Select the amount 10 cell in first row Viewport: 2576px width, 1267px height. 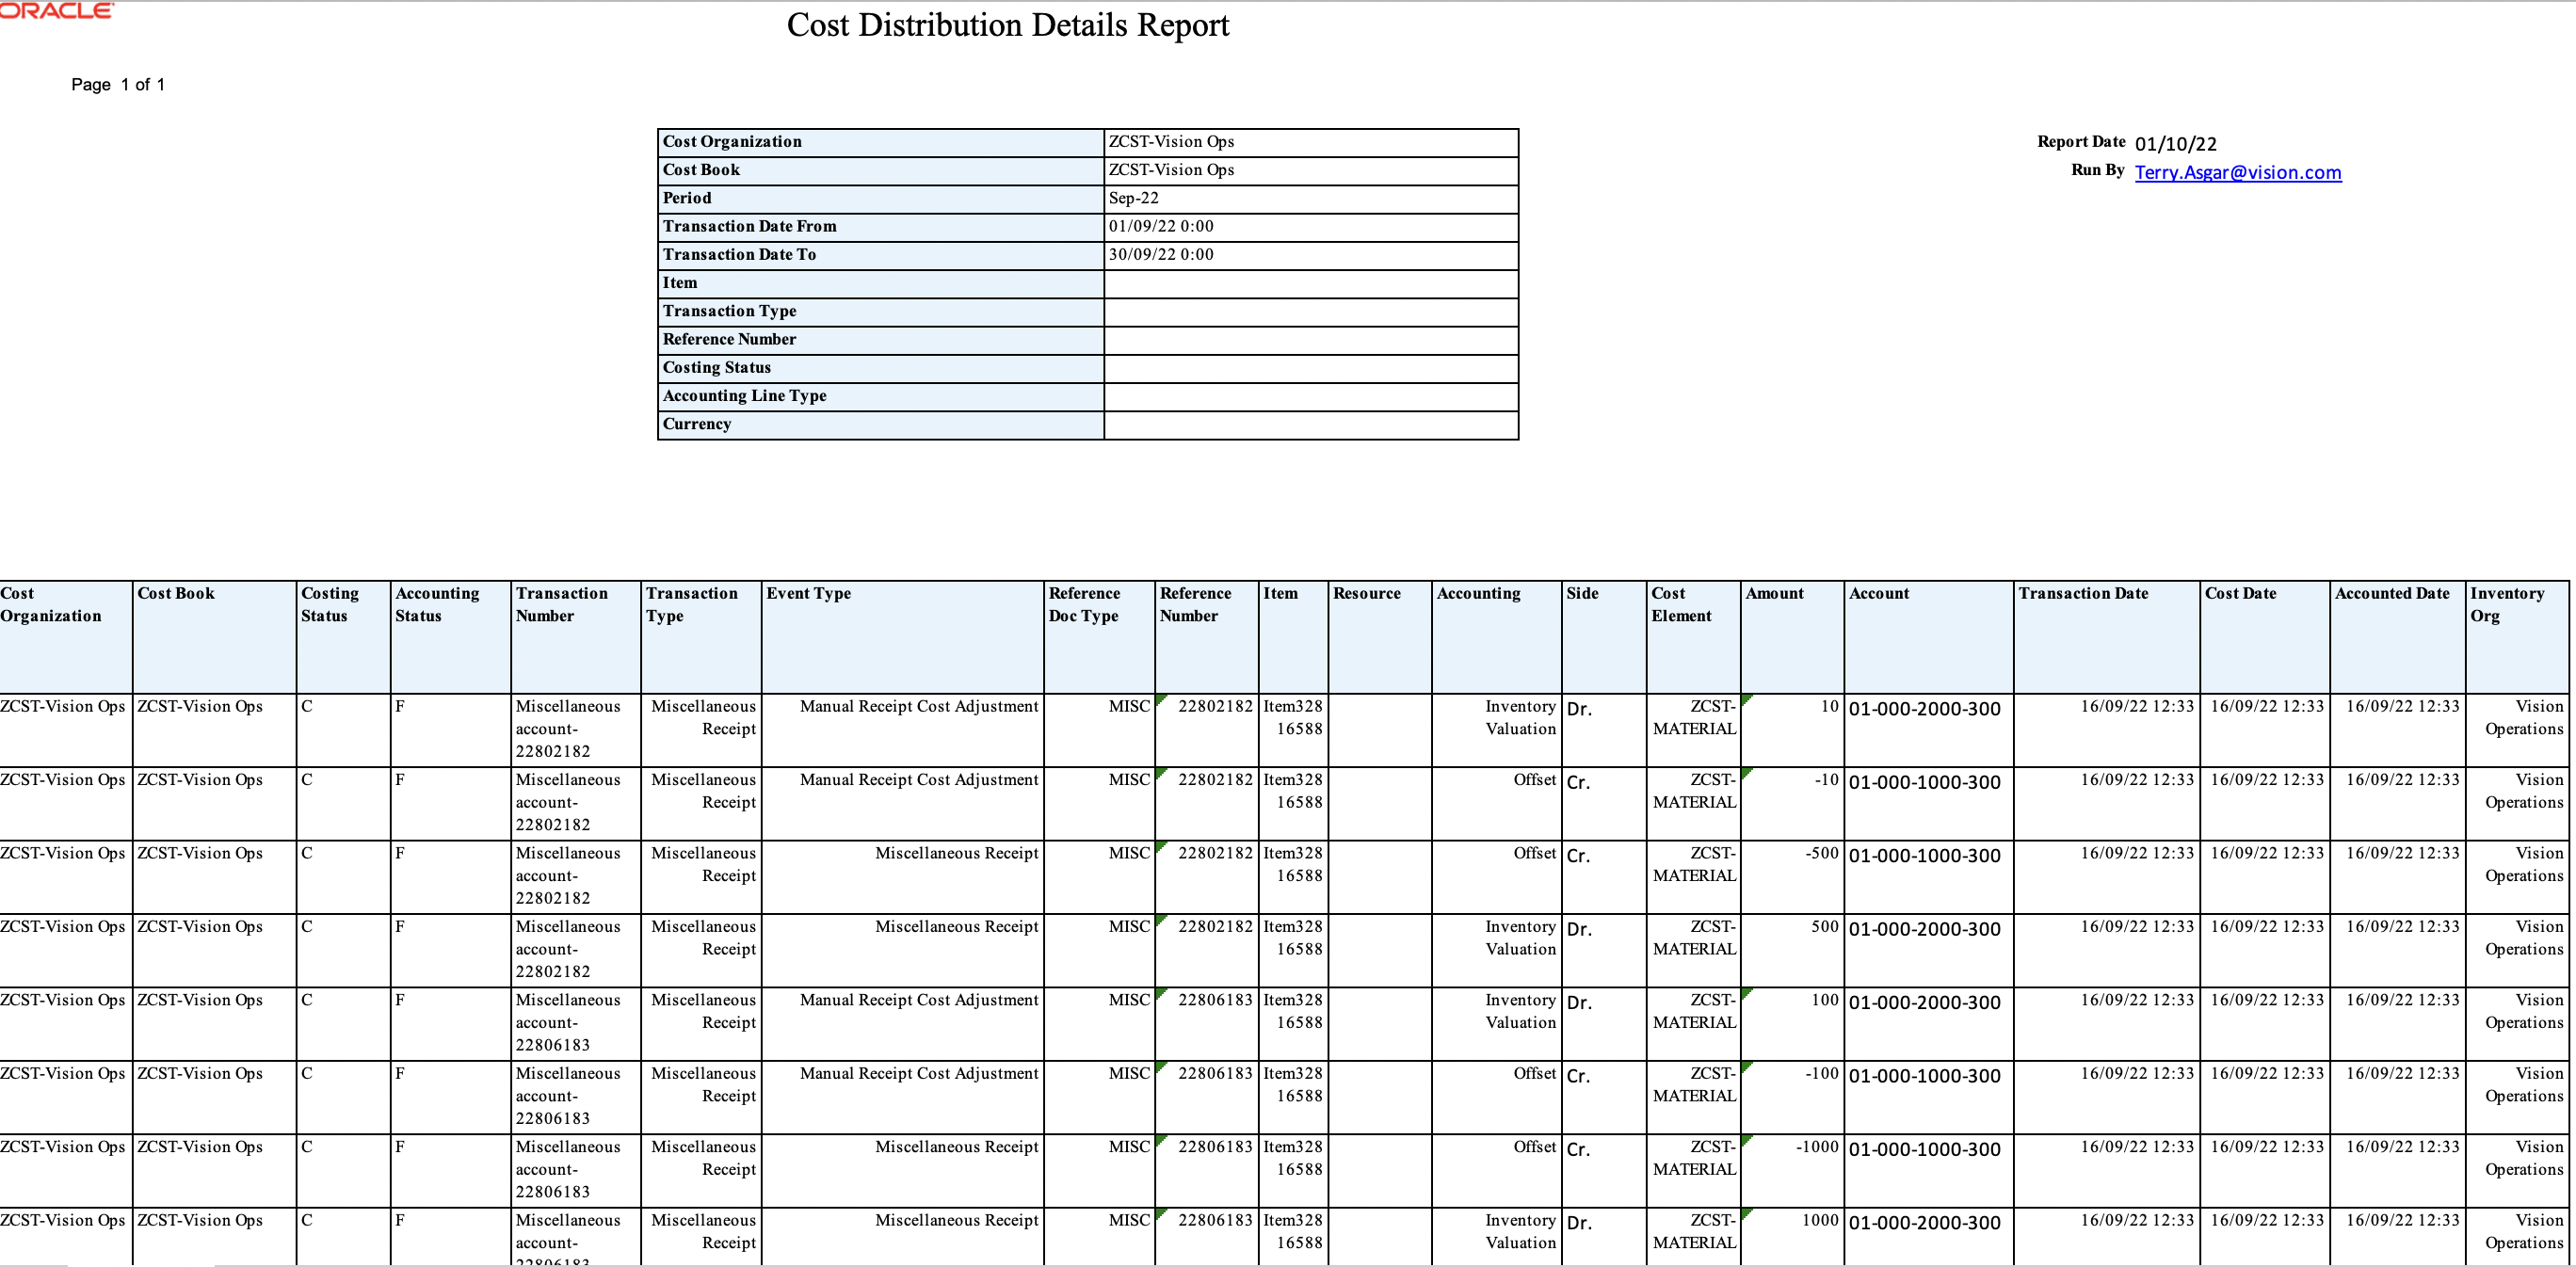pyautogui.click(x=1792, y=730)
